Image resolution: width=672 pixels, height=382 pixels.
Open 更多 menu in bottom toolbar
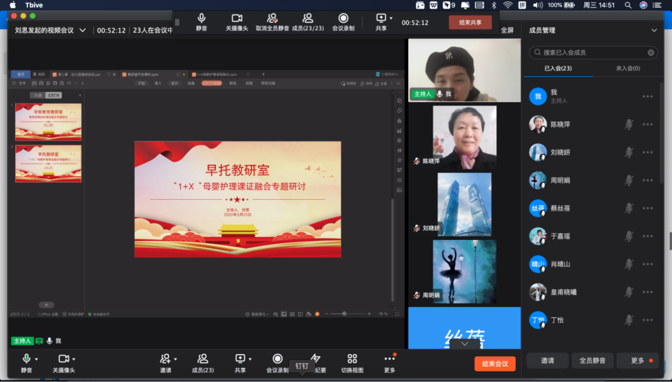pyautogui.click(x=389, y=363)
